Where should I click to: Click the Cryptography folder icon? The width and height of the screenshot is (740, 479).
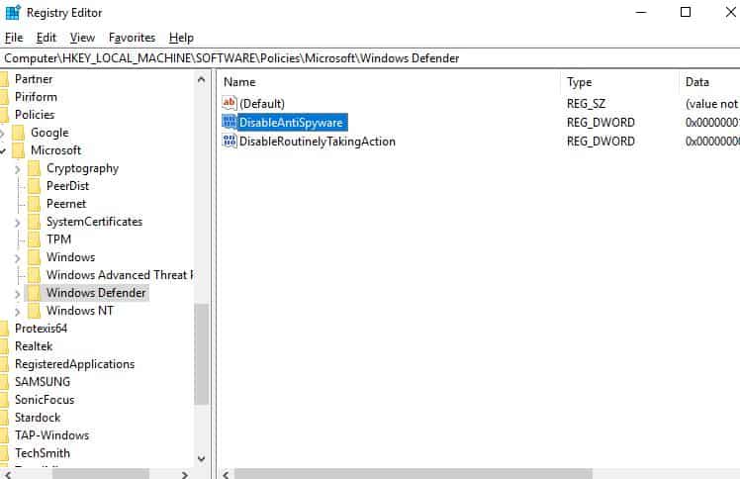click(x=35, y=168)
